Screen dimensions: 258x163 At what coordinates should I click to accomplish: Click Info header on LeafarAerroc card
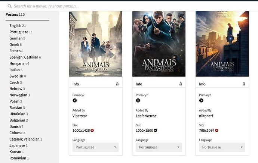(139, 84)
